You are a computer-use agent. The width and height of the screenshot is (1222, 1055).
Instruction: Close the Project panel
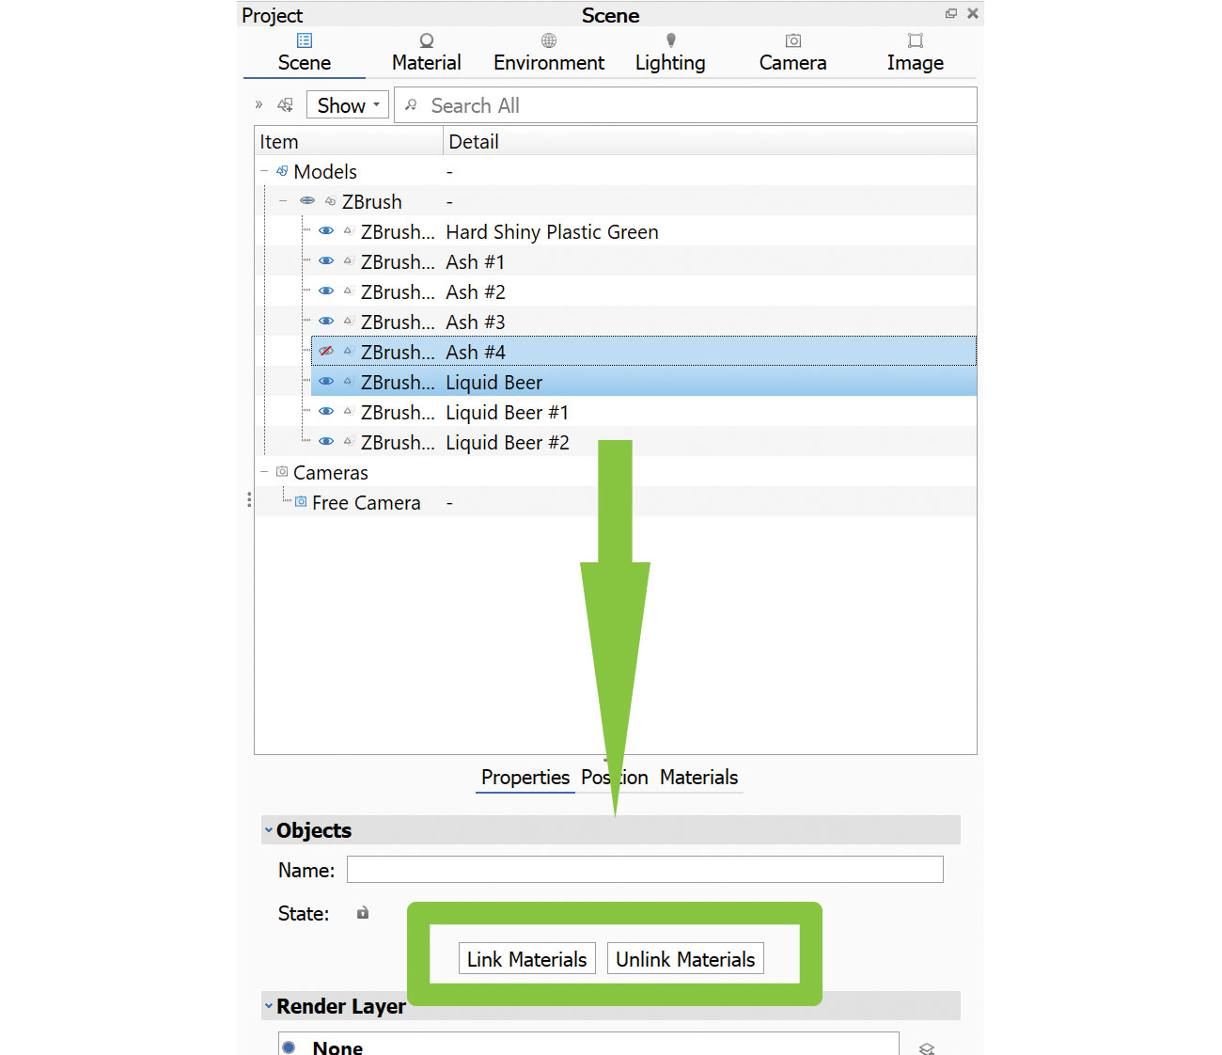[x=973, y=13]
